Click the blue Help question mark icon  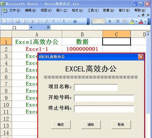pos(75,21)
